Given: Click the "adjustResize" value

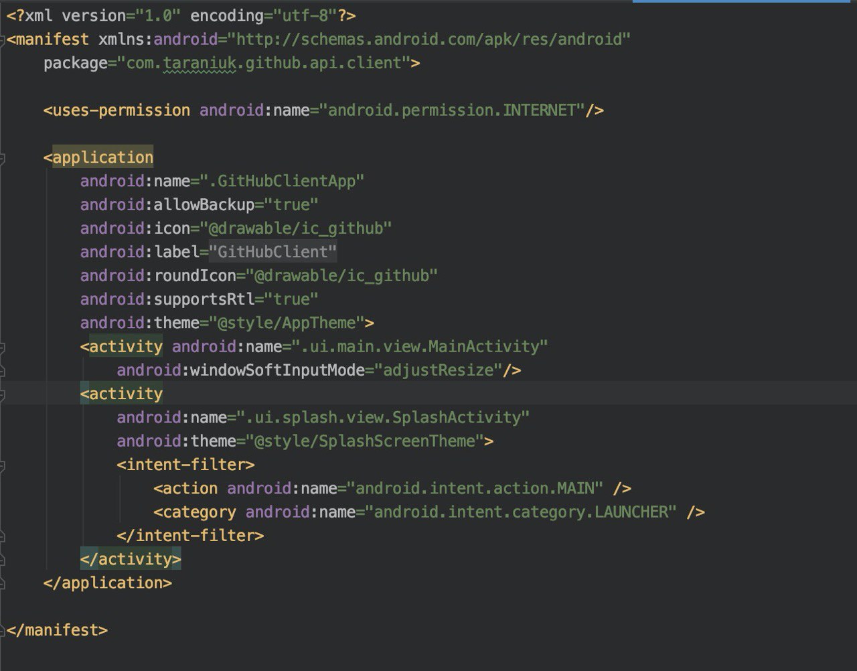Looking at the screenshot, I should pos(438,370).
